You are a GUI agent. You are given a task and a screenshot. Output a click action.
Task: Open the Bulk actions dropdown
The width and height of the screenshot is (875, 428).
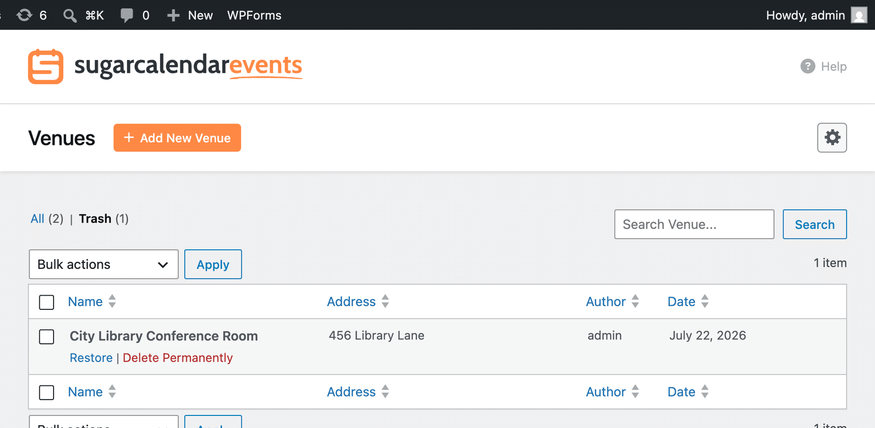(103, 265)
